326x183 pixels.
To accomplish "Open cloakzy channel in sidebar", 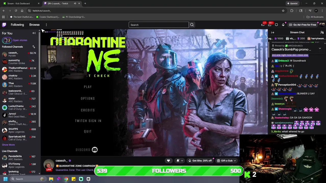I will click(19, 77).
